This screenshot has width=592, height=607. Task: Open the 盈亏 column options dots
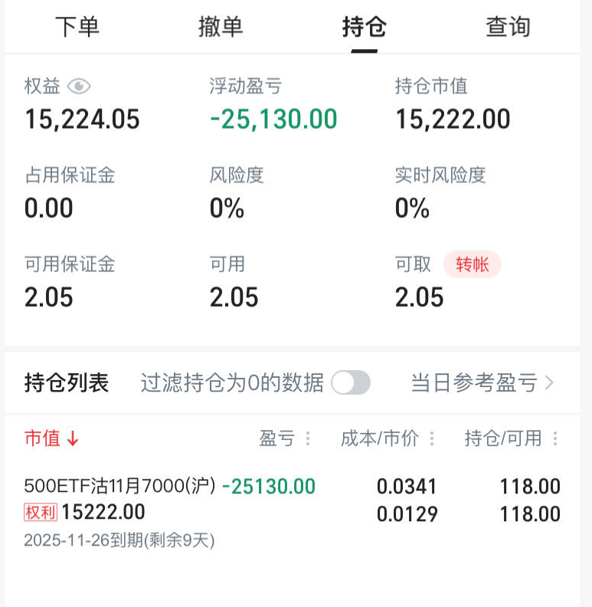click(309, 439)
